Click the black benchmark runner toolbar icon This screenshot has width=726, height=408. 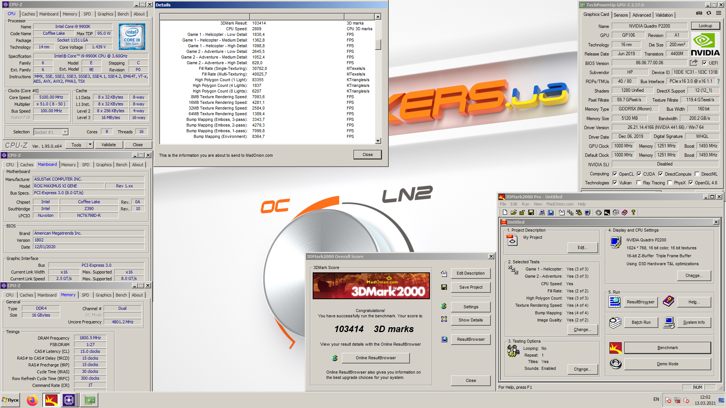(607, 213)
